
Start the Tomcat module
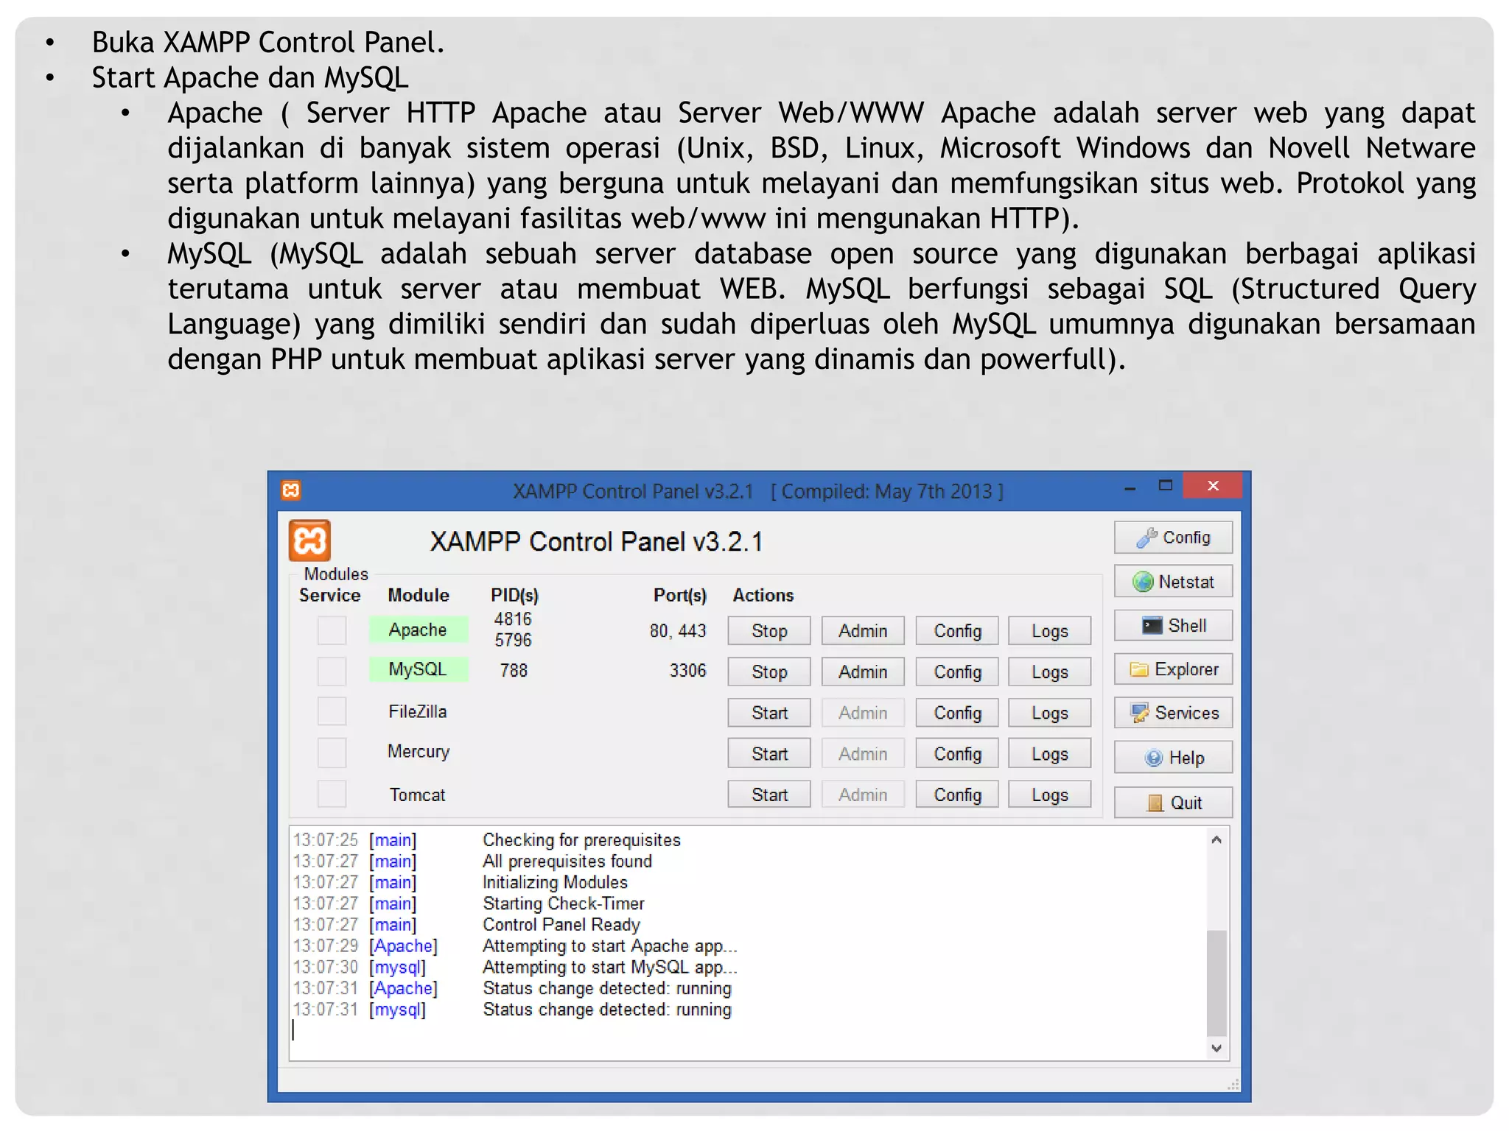point(769,794)
